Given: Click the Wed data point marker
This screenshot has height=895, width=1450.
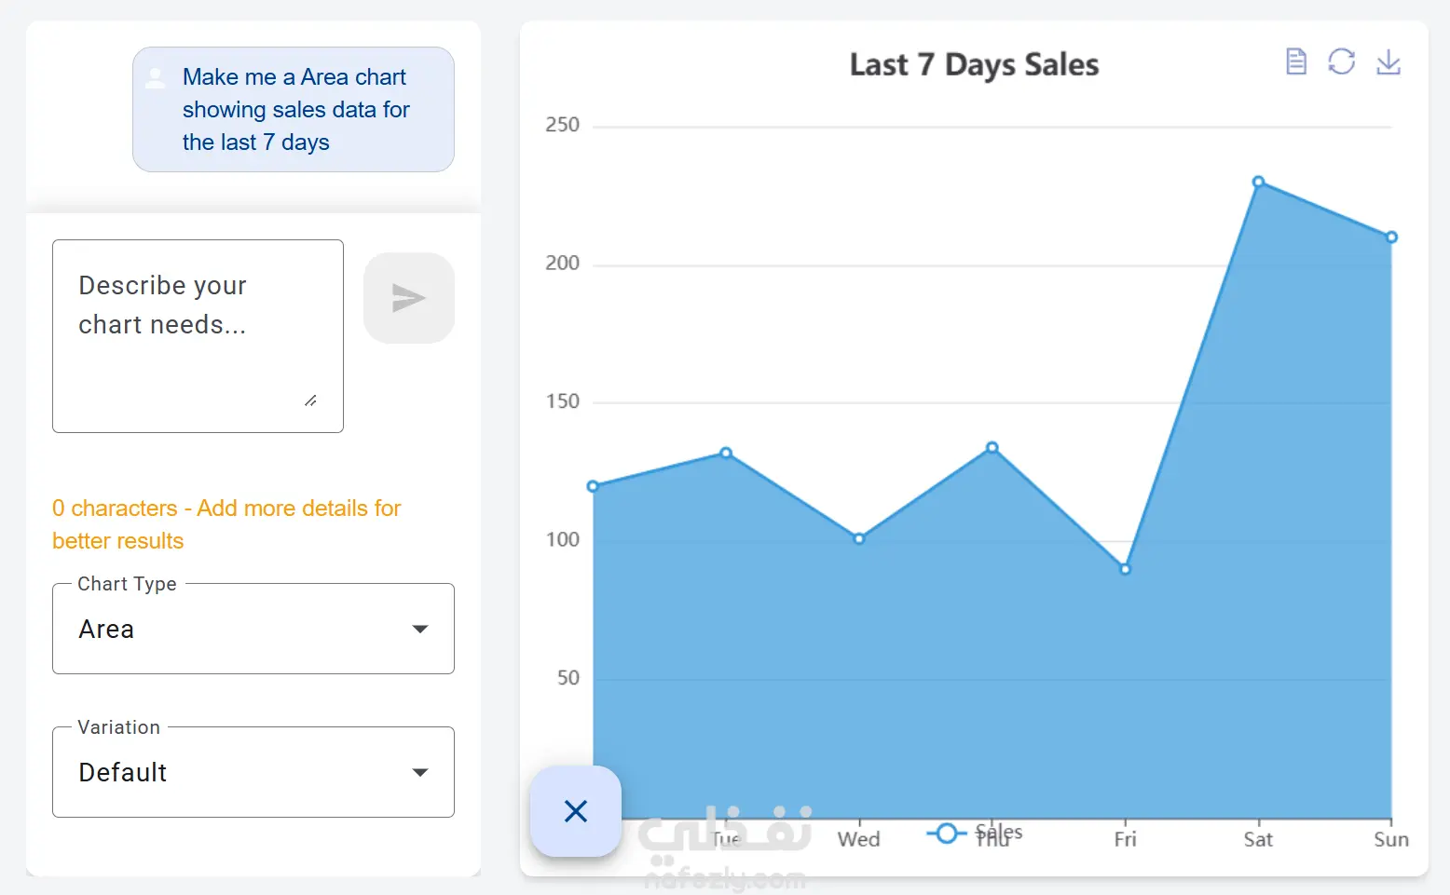Looking at the screenshot, I should (x=859, y=538).
